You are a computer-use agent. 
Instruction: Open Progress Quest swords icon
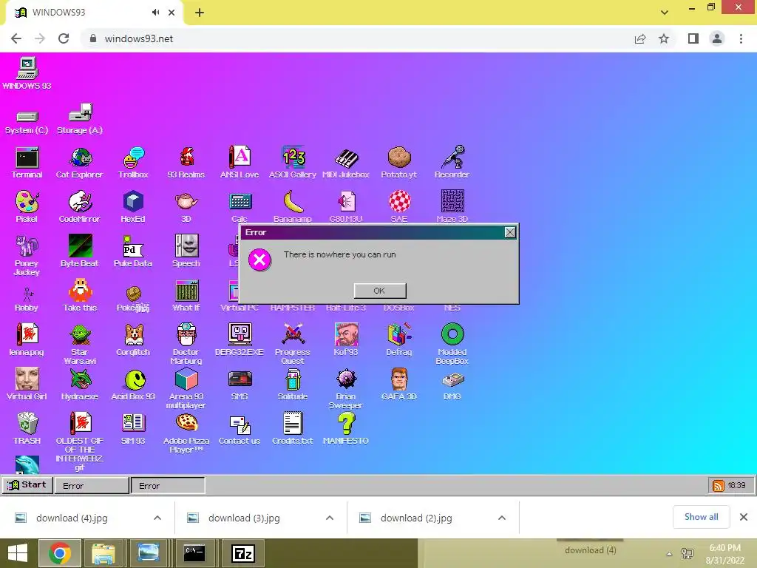(x=293, y=345)
